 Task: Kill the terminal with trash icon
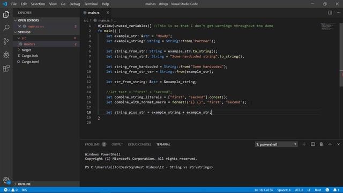coord(321,144)
